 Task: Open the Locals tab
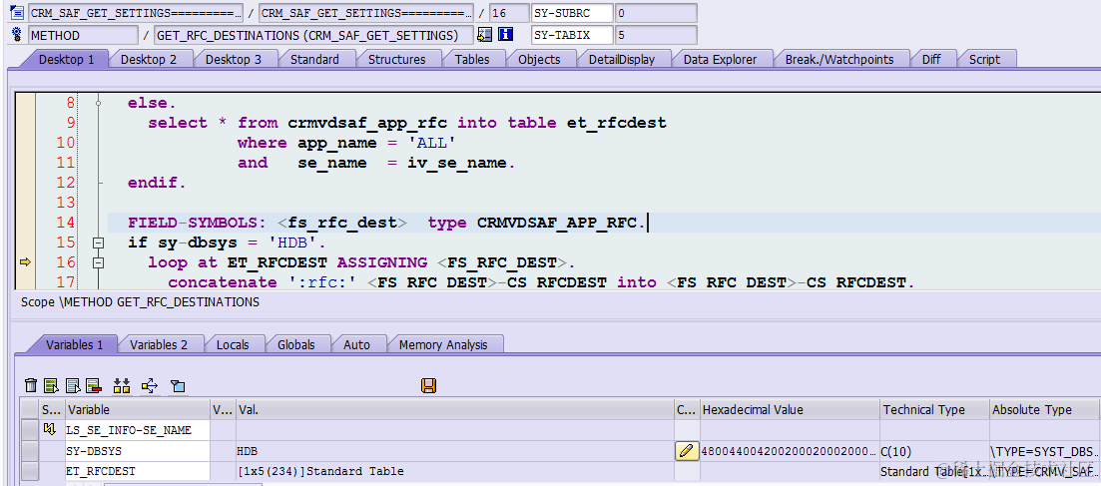click(x=233, y=345)
